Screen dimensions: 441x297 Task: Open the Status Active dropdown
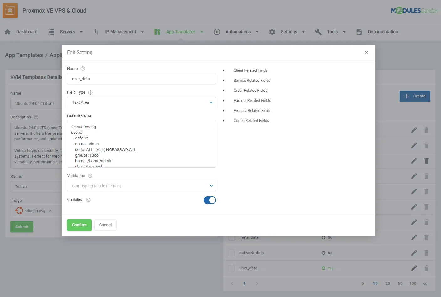coord(36,187)
